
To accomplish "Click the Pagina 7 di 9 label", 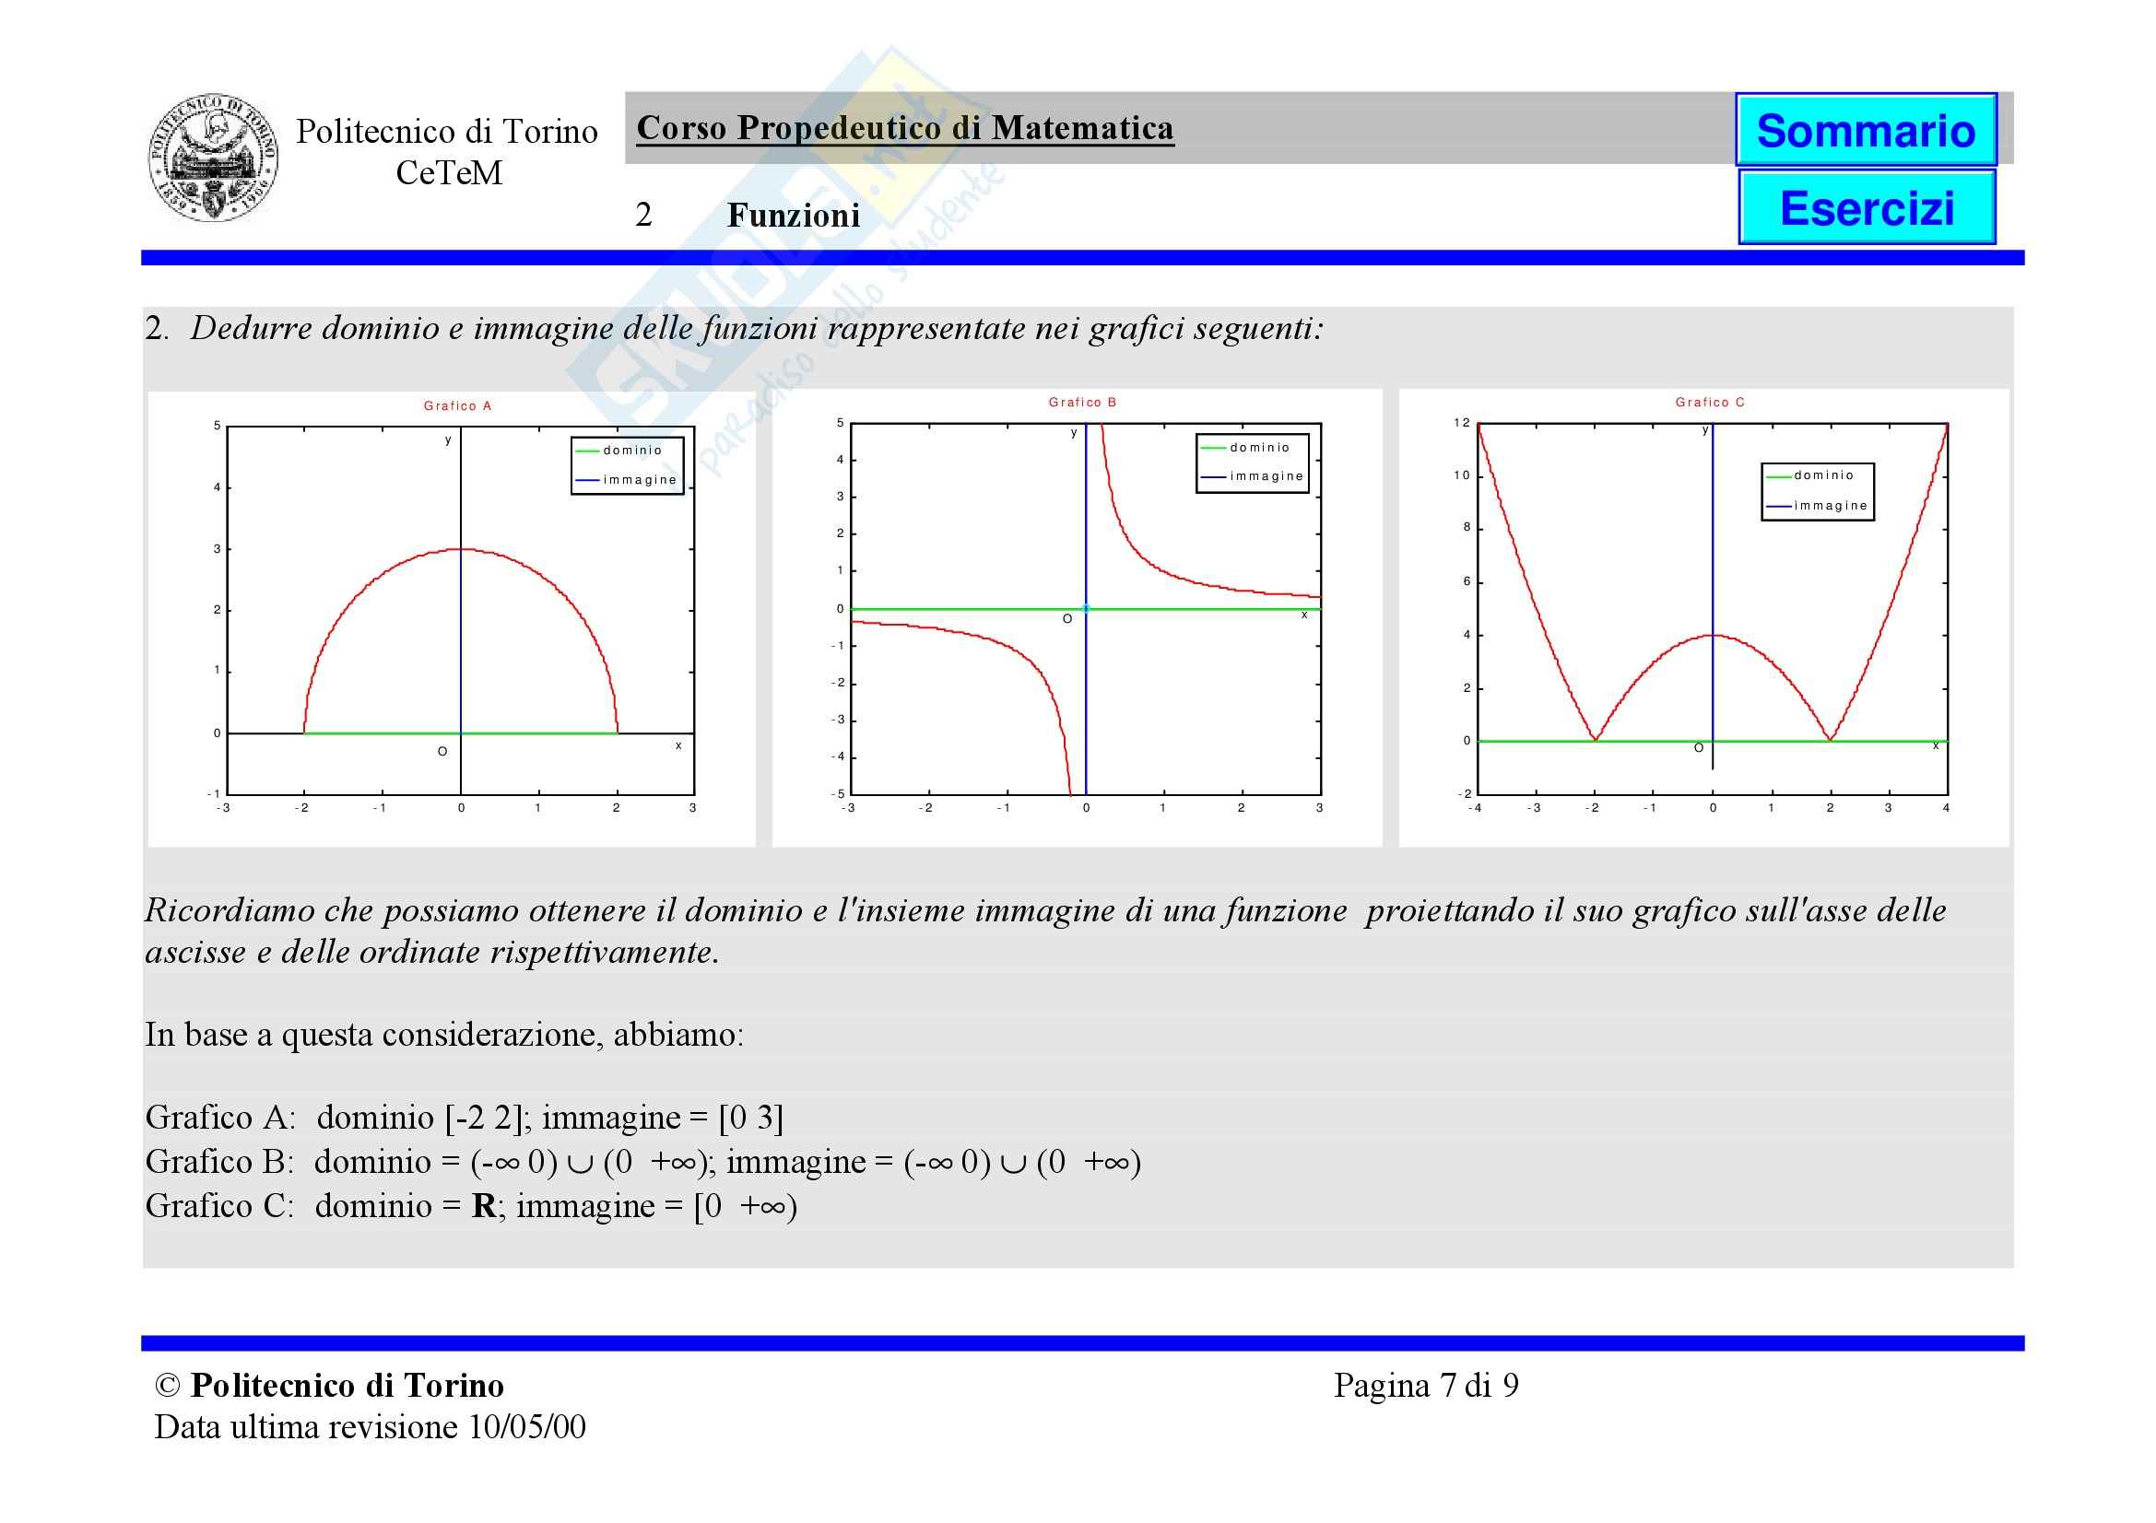I will point(1425,1385).
